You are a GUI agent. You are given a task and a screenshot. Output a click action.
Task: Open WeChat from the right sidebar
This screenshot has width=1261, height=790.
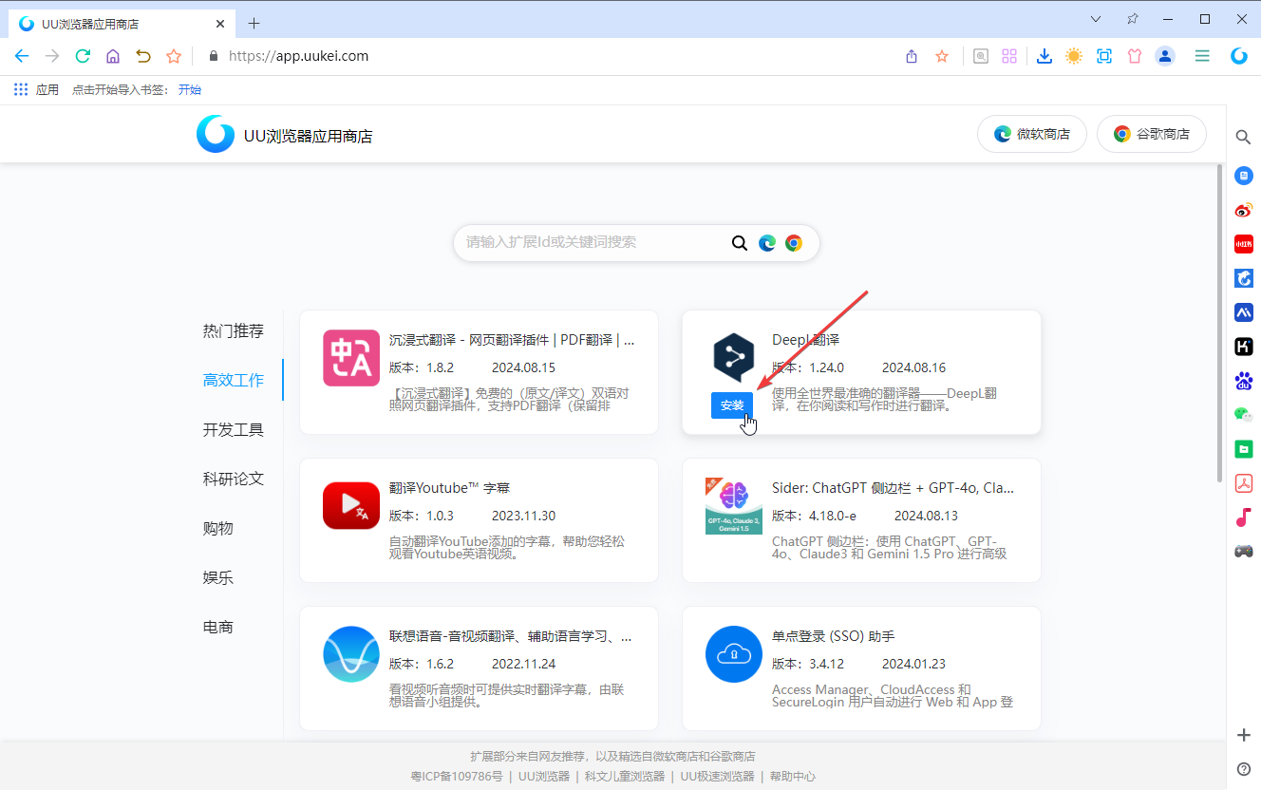1243,414
